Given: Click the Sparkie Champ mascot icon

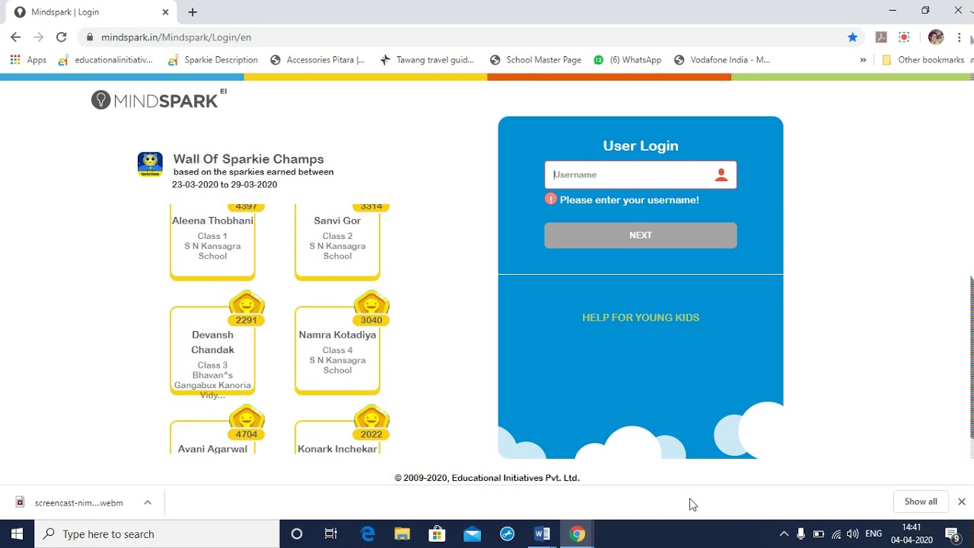Looking at the screenshot, I should click(150, 164).
